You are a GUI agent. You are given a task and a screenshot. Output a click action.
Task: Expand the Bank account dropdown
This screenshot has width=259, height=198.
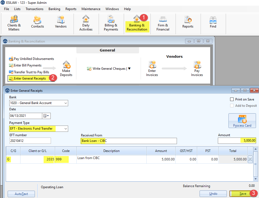point(66,103)
